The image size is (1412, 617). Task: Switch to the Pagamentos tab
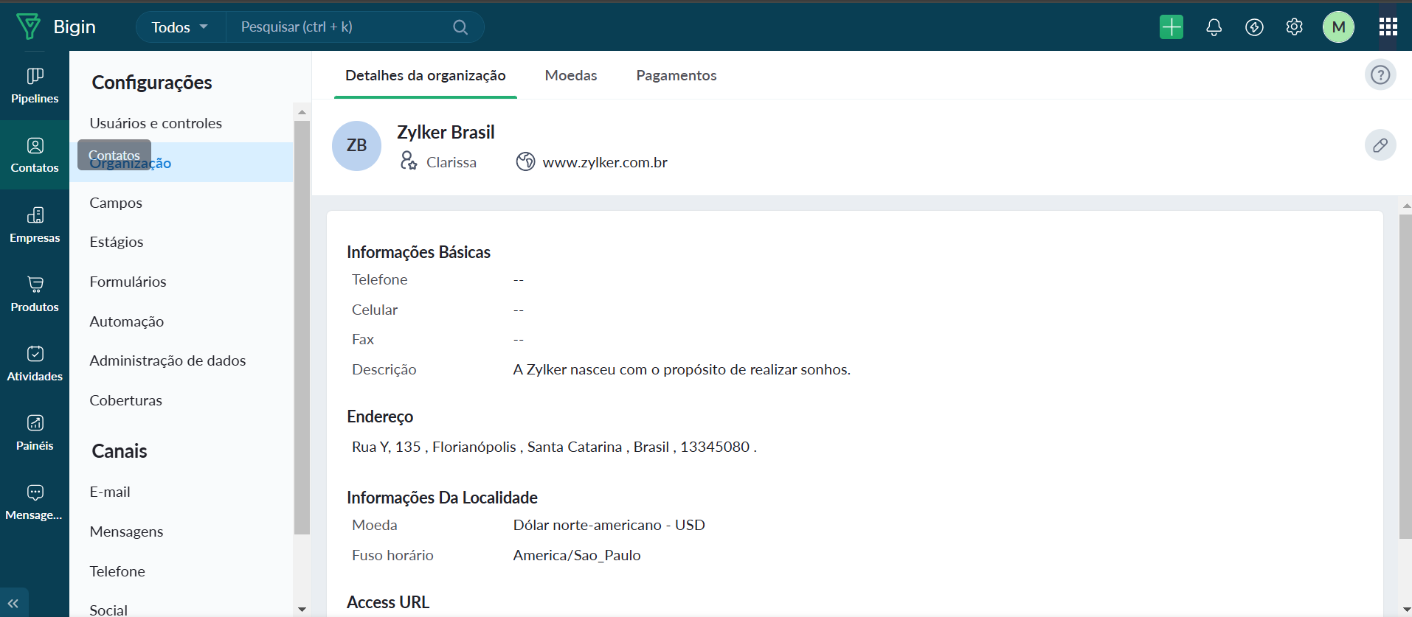(x=676, y=75)
